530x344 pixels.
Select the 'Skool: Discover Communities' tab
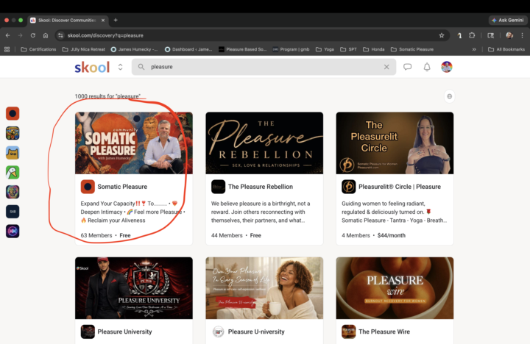point(68,21)
